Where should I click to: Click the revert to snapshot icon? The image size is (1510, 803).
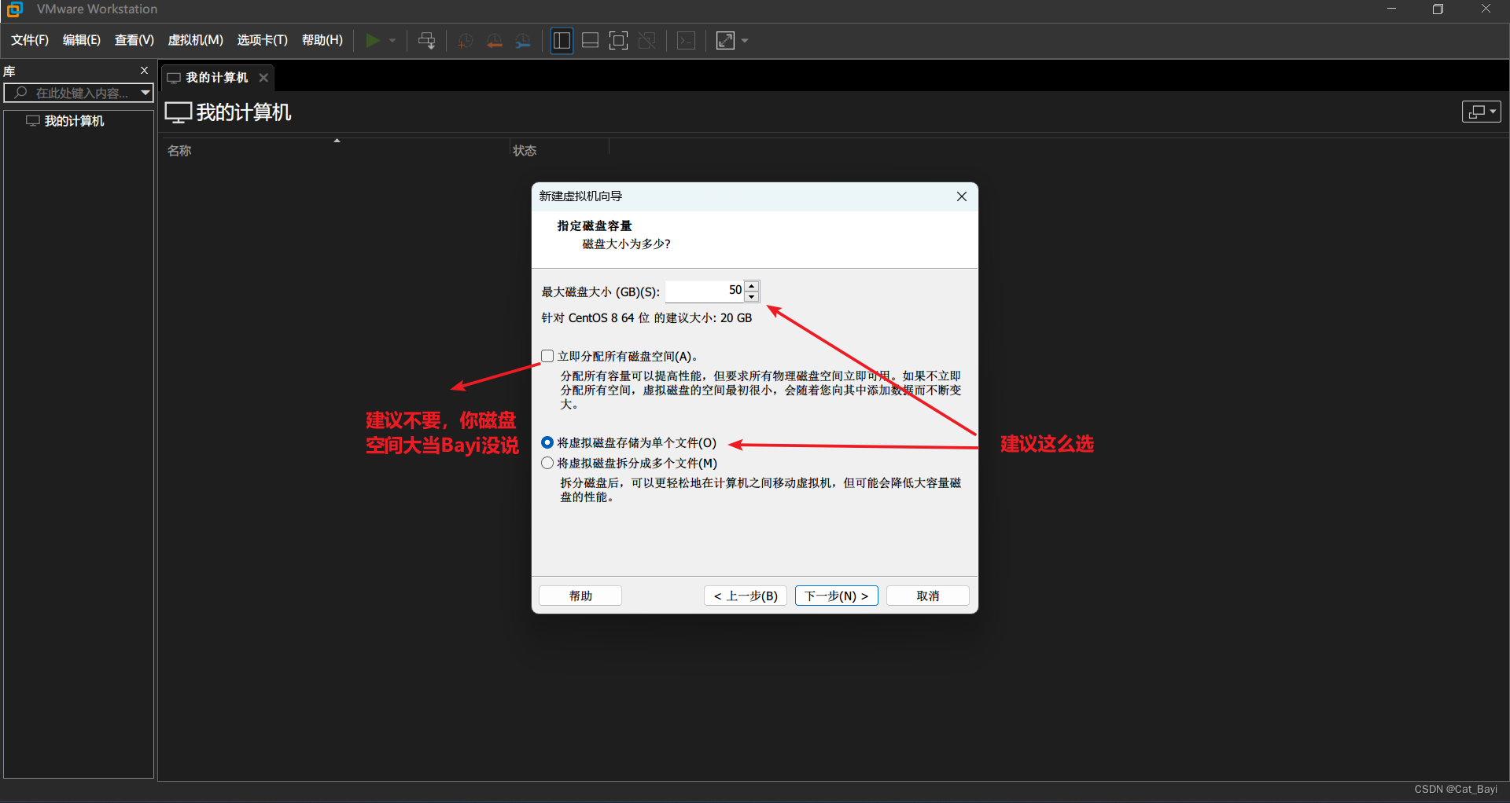point(494,41)
